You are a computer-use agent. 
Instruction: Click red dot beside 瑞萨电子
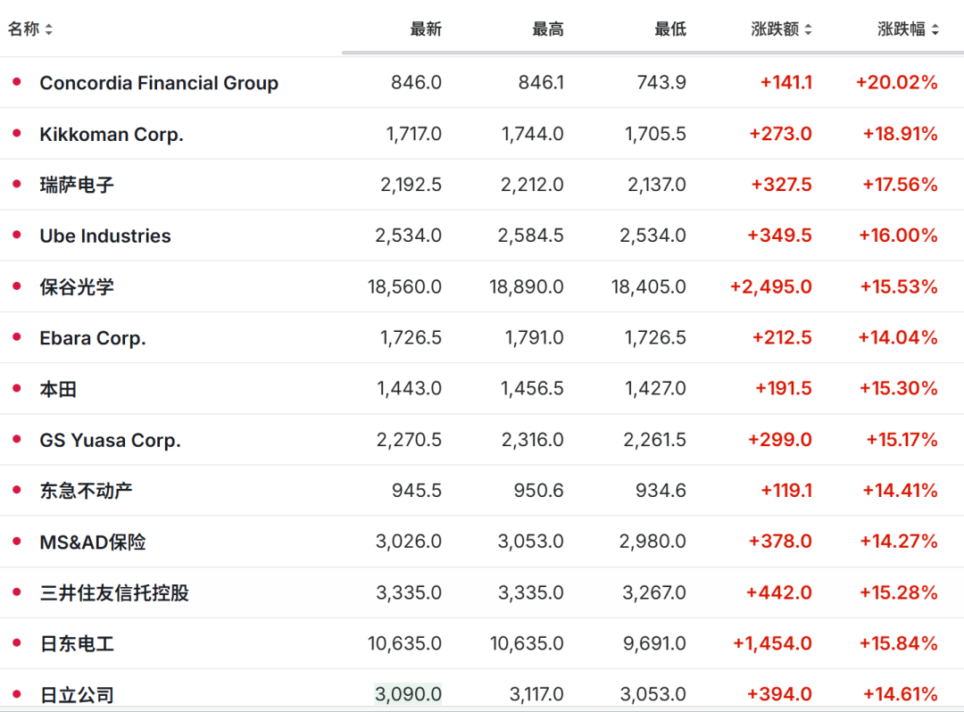tap(16, 184)
